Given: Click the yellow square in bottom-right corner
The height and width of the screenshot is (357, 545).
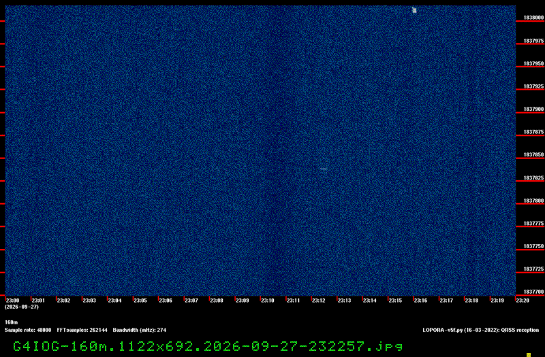Looking at the screenshot, I should (529, 355).
